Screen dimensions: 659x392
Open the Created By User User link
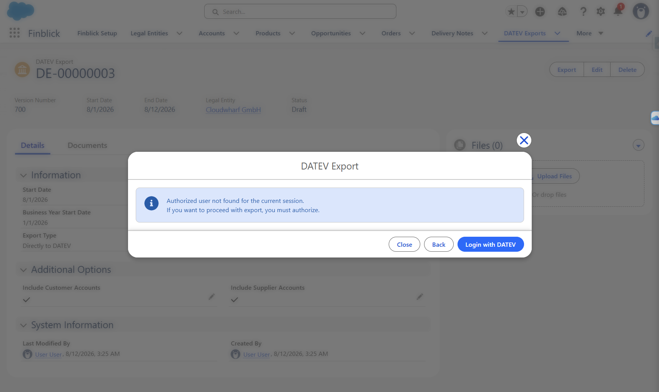click(x=257, y=354)
